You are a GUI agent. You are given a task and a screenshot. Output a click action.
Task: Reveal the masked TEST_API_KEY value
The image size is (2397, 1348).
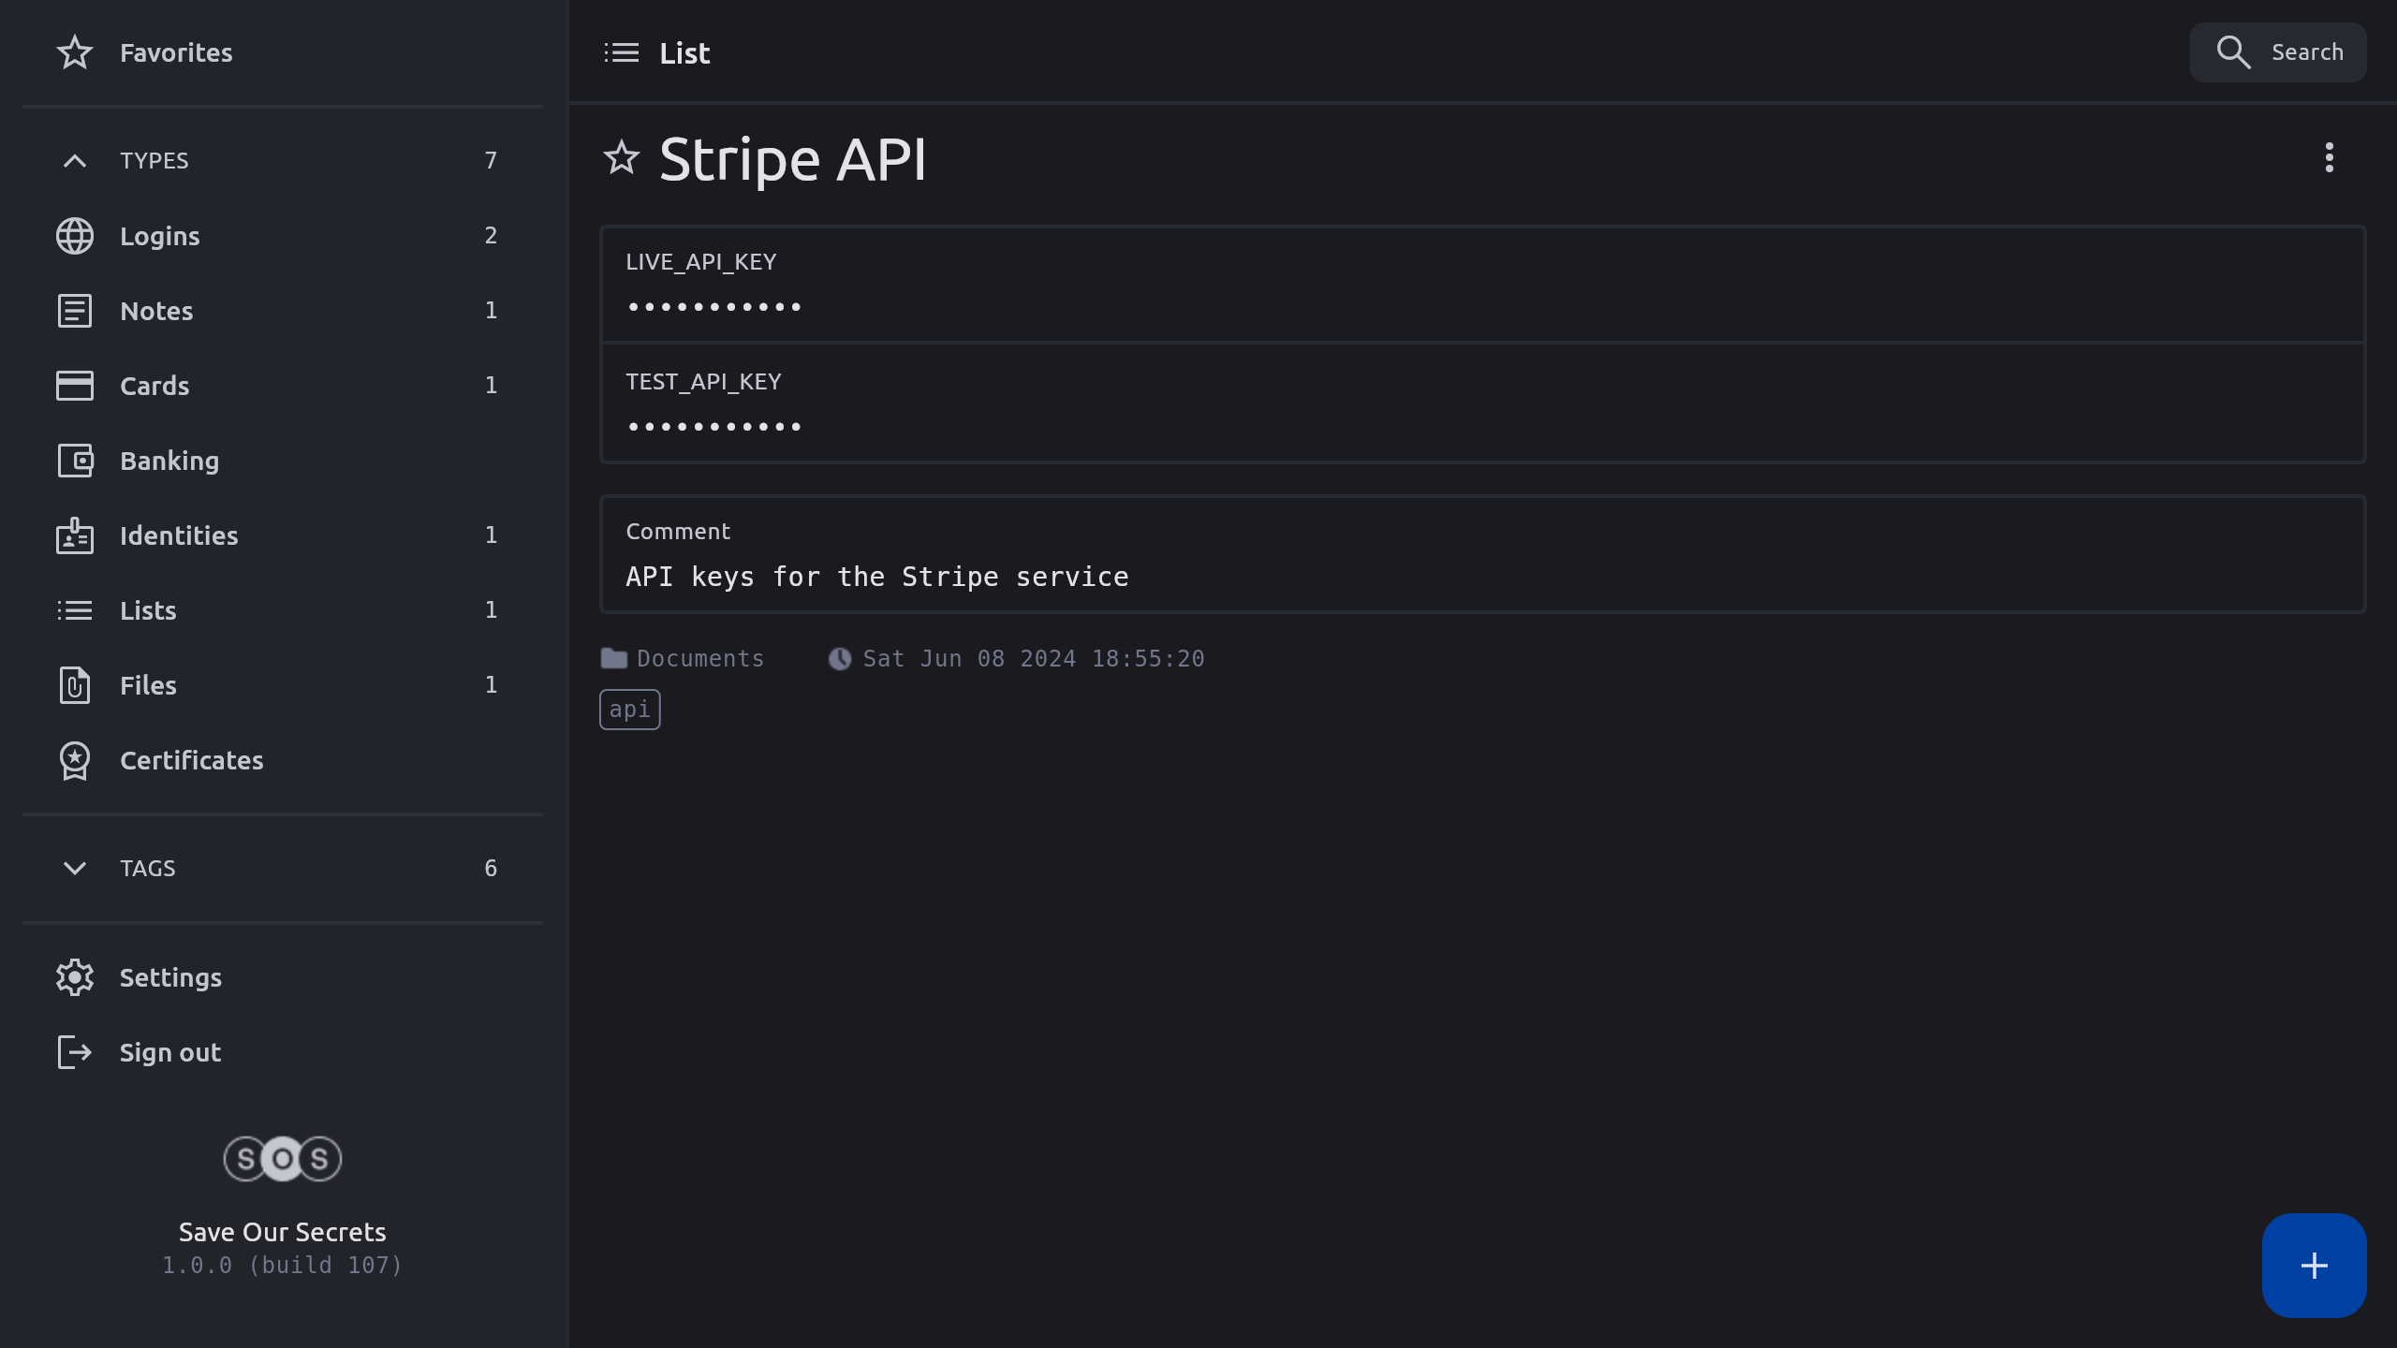pos(713,427)
